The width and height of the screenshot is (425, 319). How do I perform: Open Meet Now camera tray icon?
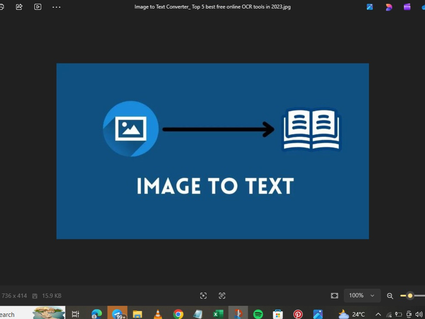409,314
